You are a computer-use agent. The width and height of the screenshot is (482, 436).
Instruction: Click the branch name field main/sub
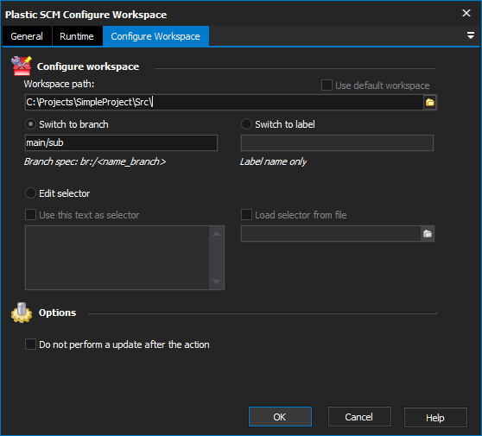[121, 142]
